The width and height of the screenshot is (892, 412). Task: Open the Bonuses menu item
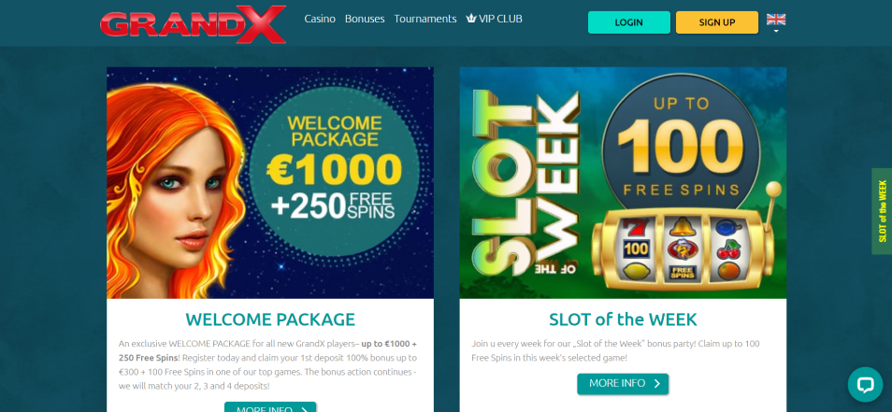click(x=365, y=19)
